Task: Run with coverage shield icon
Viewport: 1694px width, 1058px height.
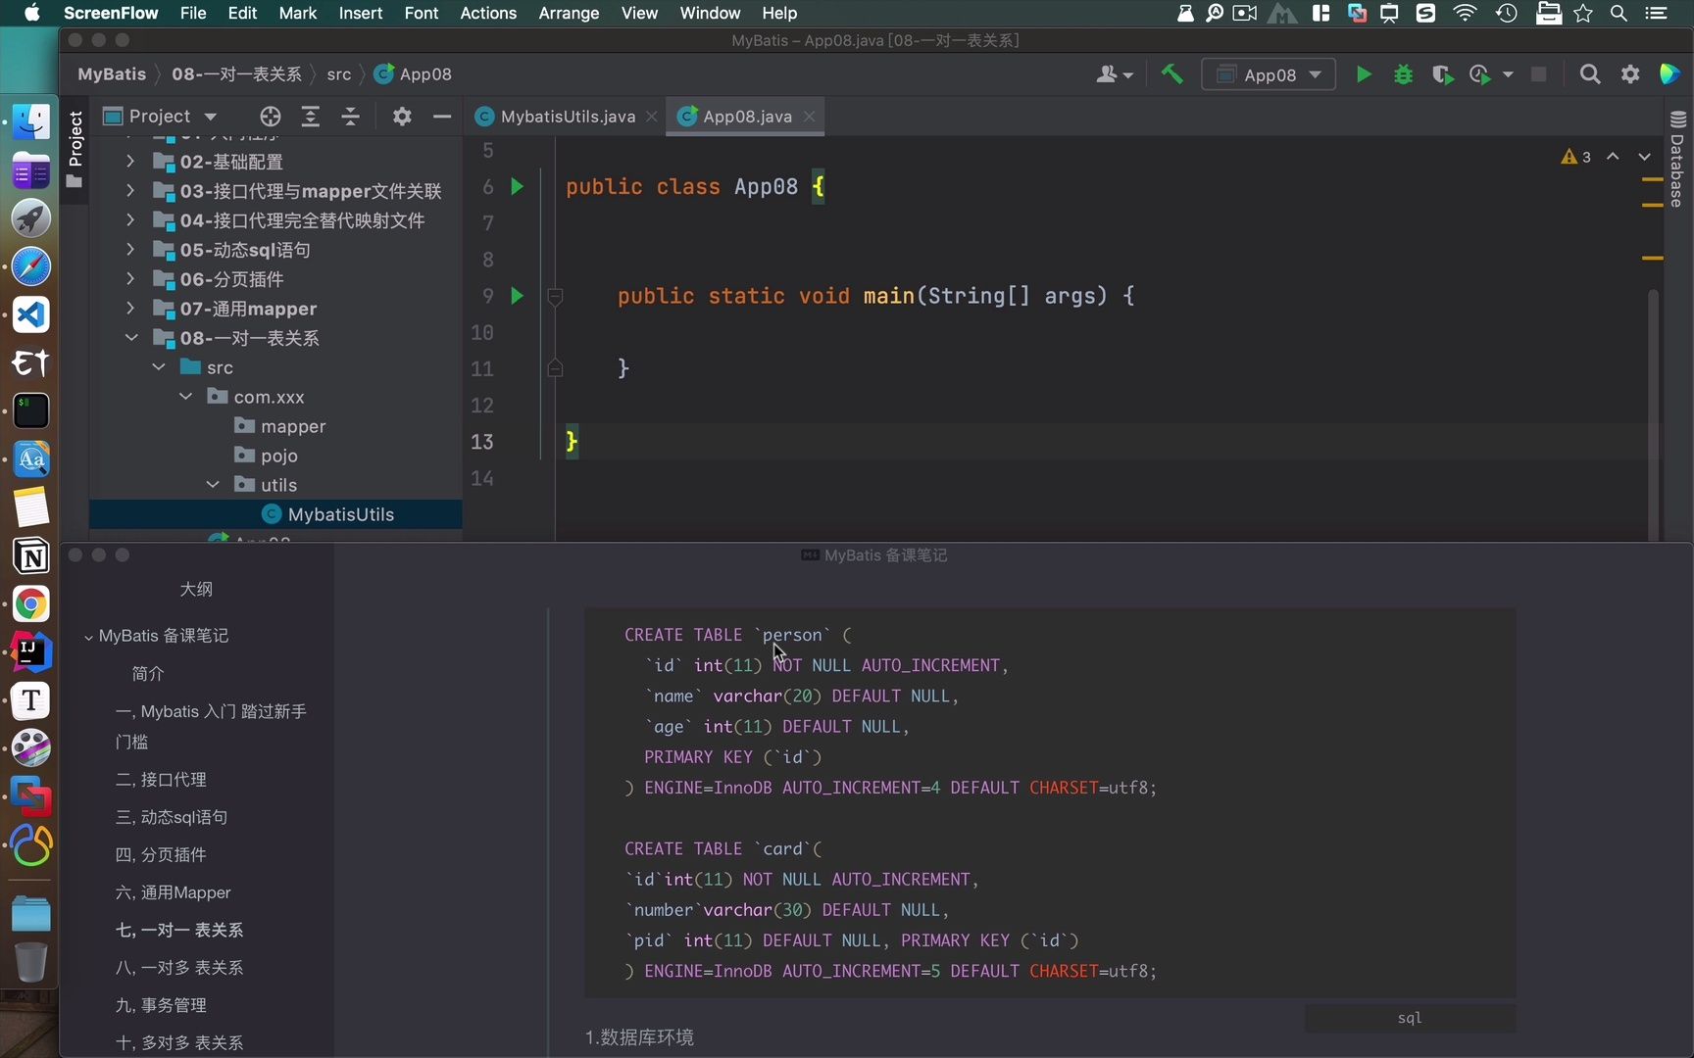Action: coord(1441,74)
